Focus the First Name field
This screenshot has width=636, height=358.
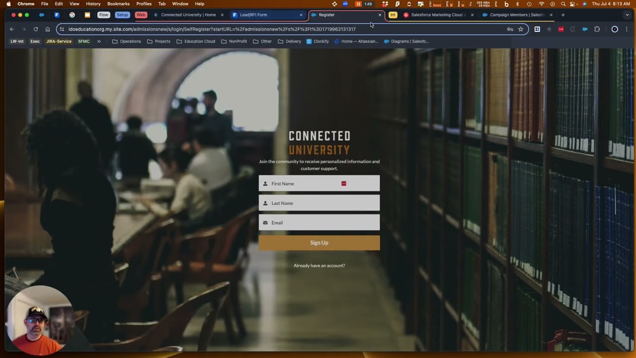(319, 183)
